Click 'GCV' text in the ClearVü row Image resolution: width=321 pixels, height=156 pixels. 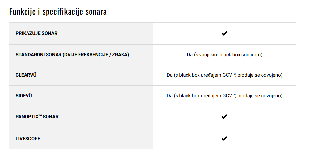(x=227, y=75)
